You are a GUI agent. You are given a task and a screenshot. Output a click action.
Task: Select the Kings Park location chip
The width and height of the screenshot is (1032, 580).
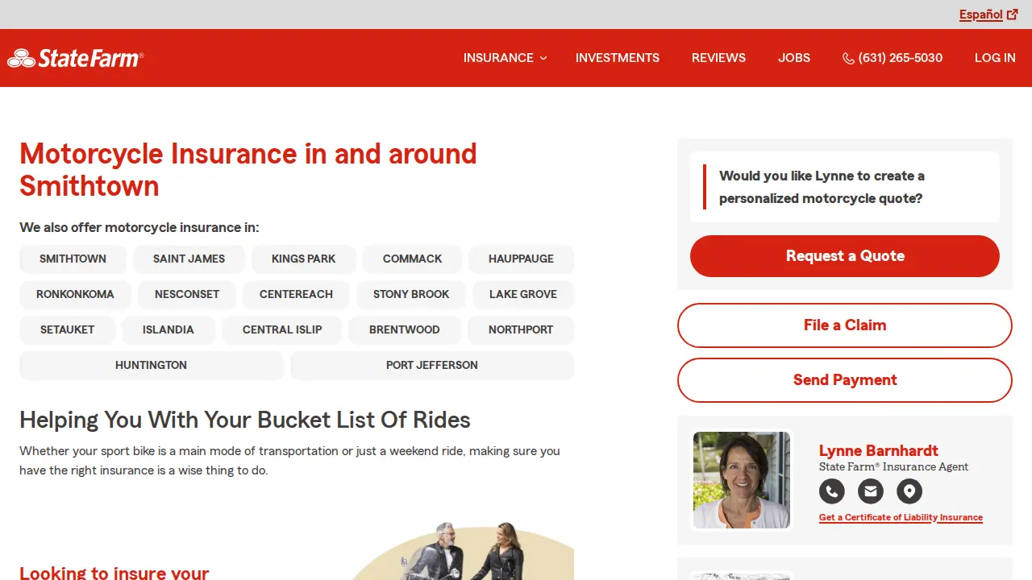point(303,259)
